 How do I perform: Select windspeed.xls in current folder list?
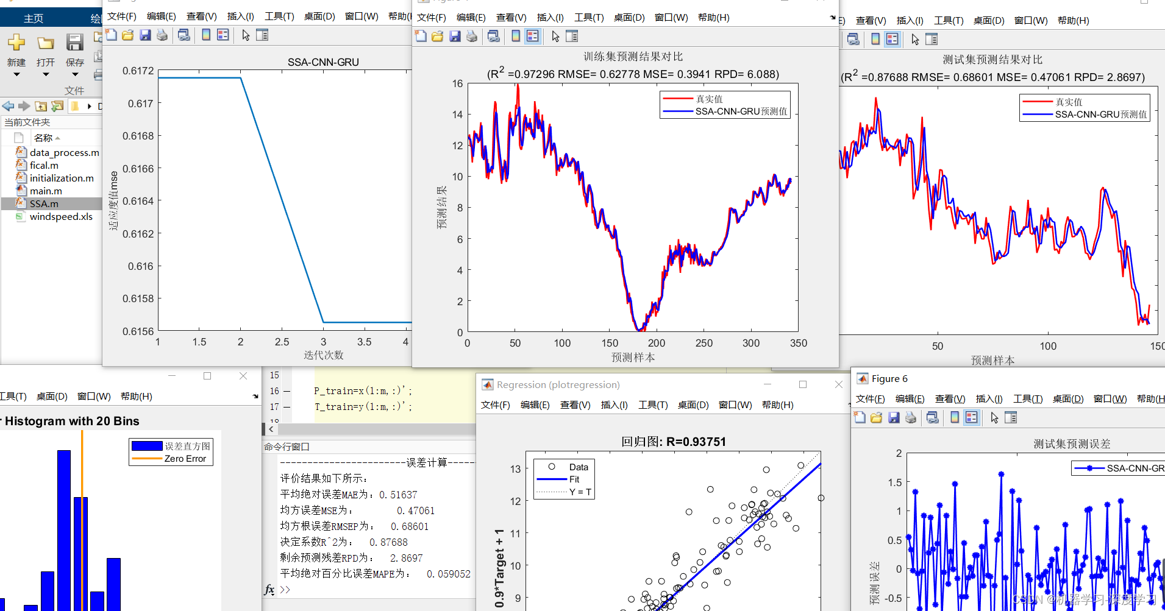[61, 217]
